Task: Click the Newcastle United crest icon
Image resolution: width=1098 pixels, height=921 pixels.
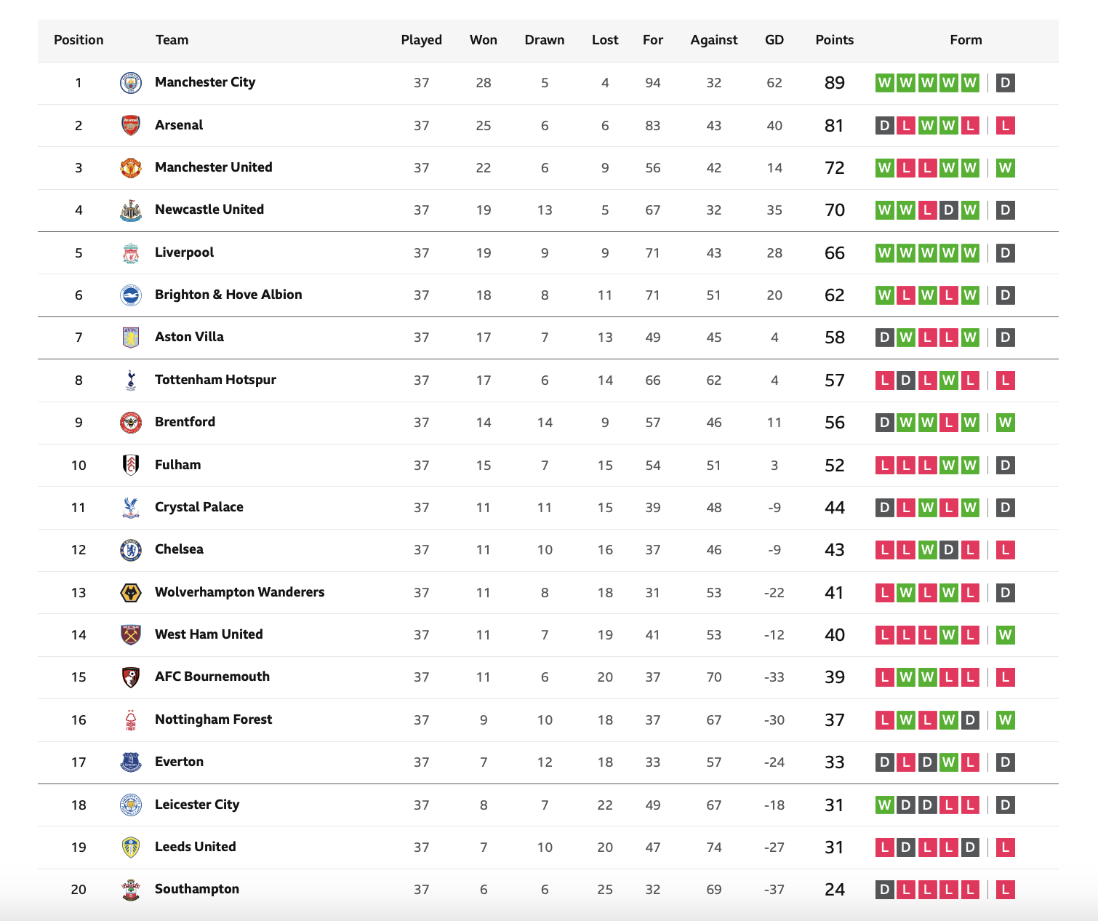Action: click(x=131, y=210)
